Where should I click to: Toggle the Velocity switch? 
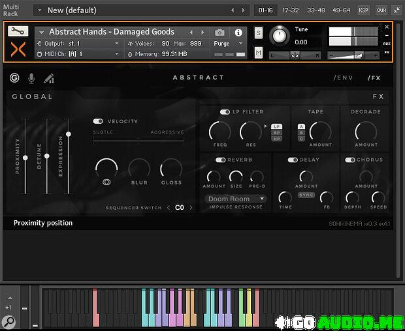point(98,121)
